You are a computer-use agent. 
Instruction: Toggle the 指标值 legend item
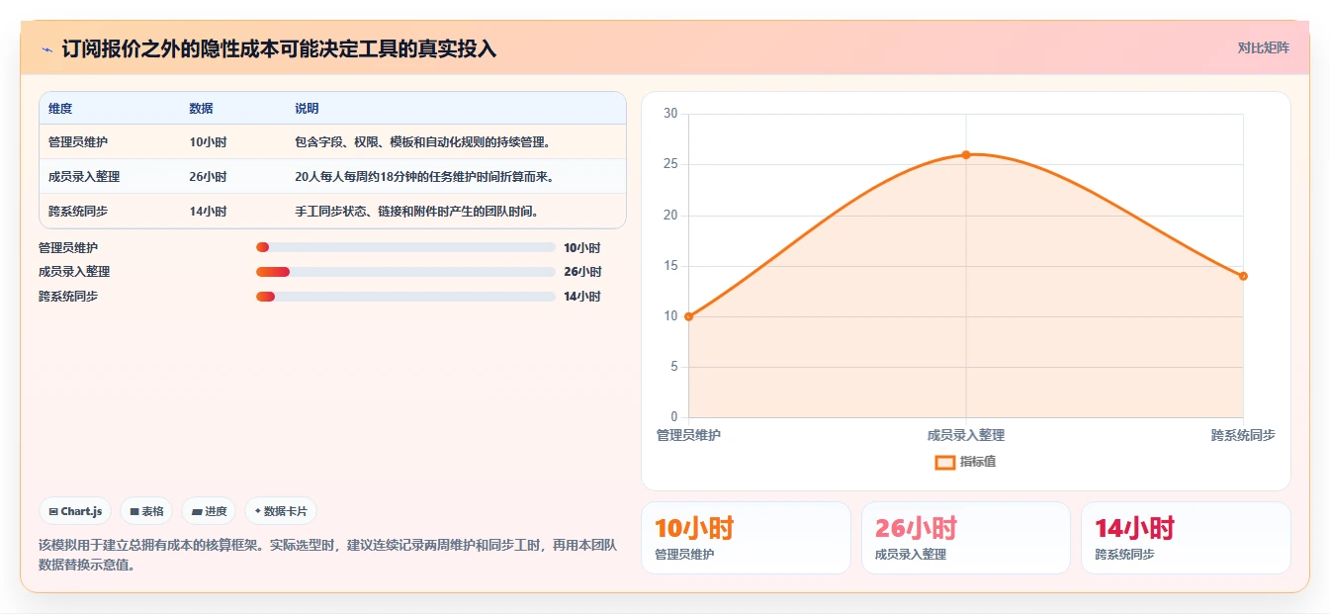pyautogui.click(x=965, y=462)
